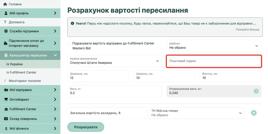
Task: Click the Вага, кг field
Action: [115, 91]
